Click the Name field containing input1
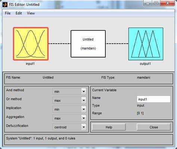 tap(153, 99)
